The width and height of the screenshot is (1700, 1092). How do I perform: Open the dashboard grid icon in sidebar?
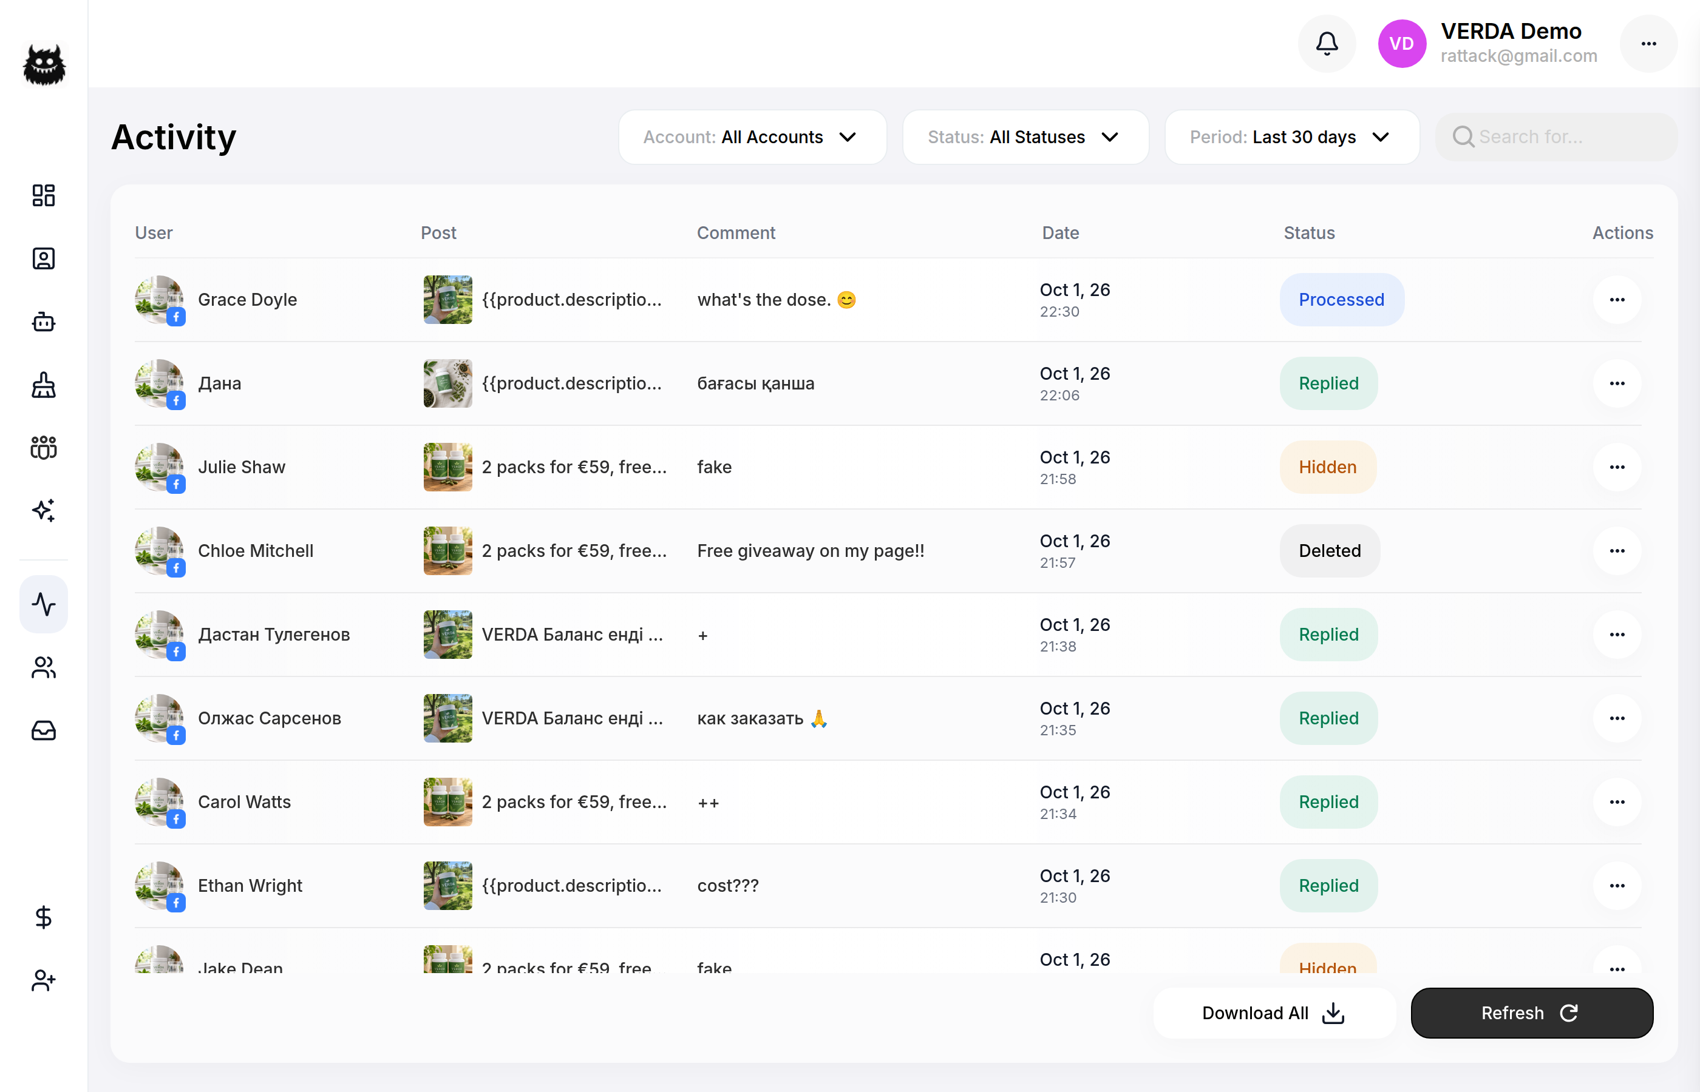(x=44, y=196)
